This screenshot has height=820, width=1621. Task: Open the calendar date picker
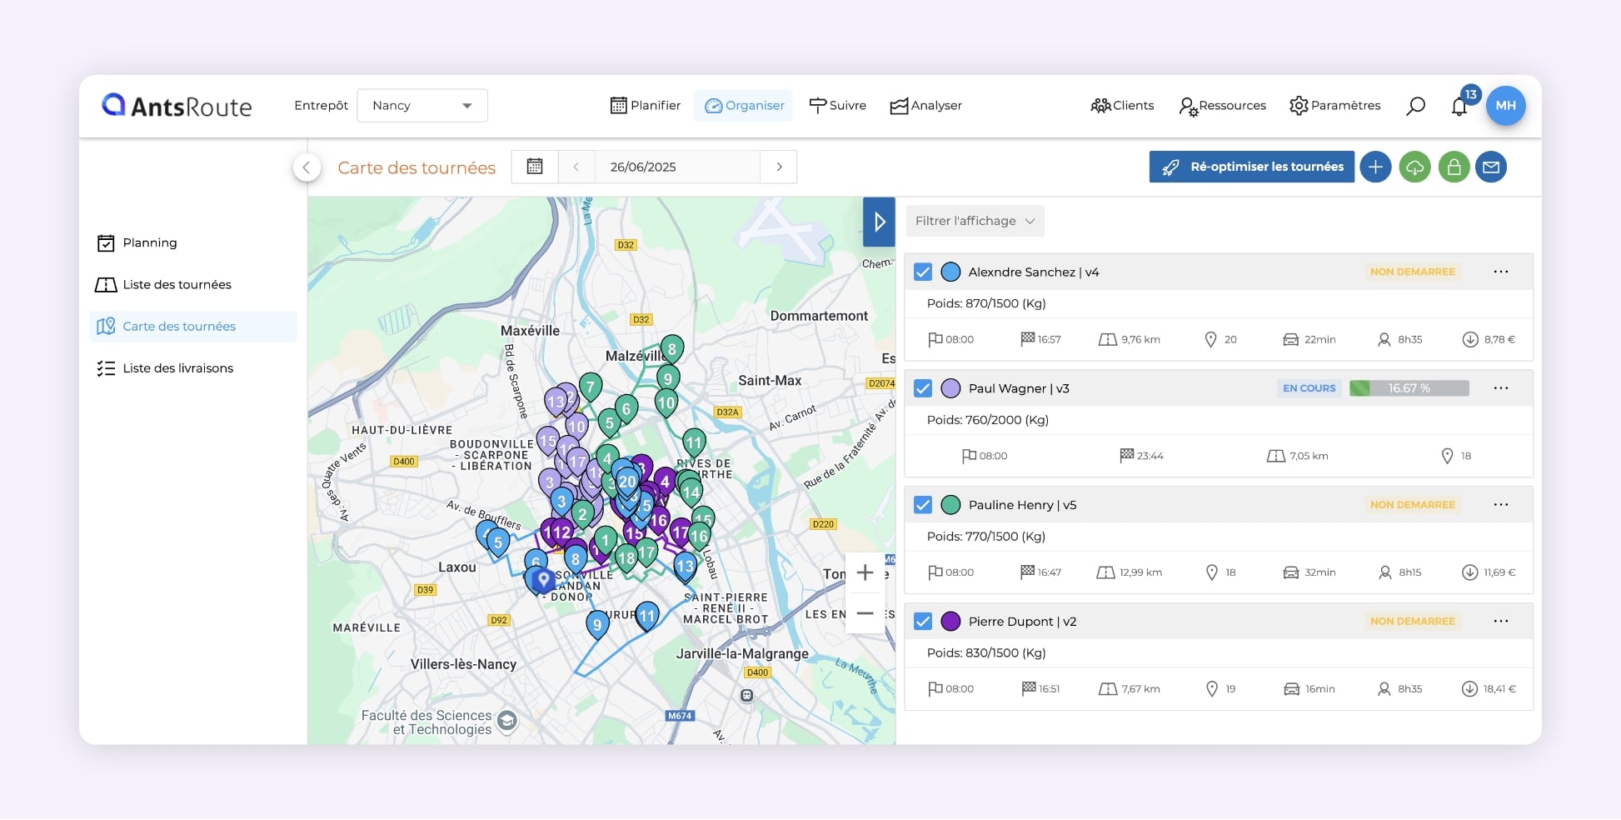tap(534, 167)
